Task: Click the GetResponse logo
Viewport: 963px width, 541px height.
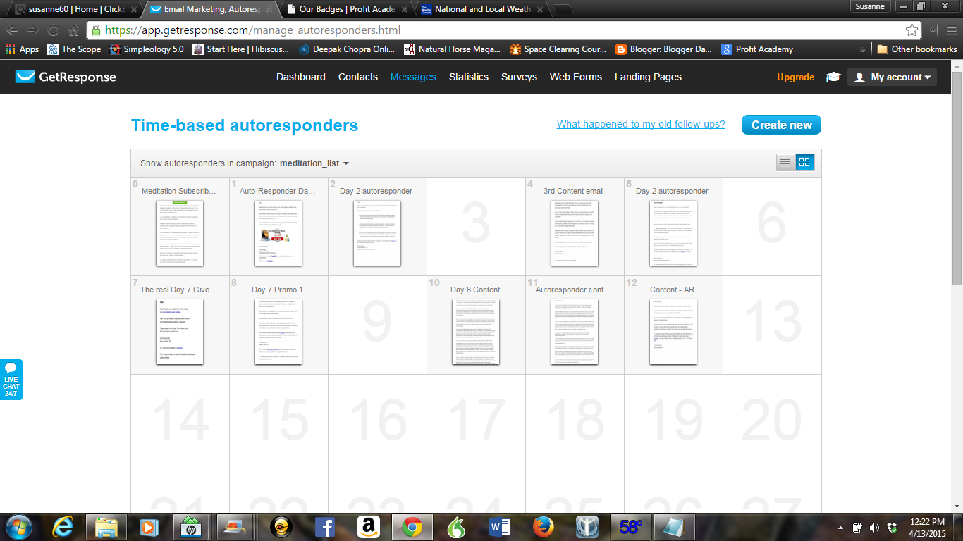Action: [66, 77]
